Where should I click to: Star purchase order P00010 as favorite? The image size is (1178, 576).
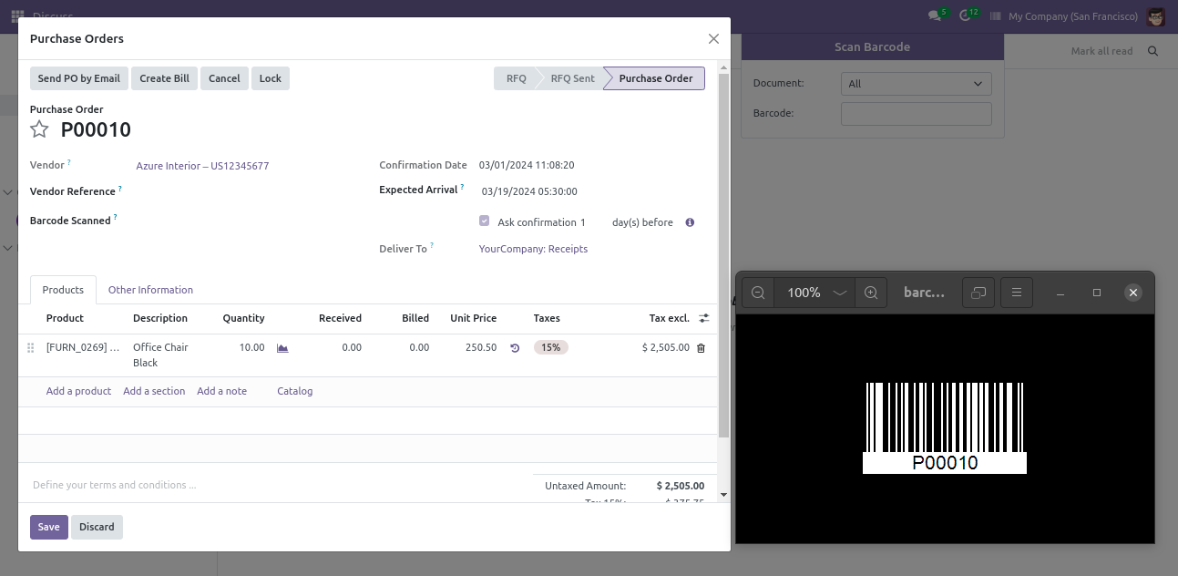[39, 129]
